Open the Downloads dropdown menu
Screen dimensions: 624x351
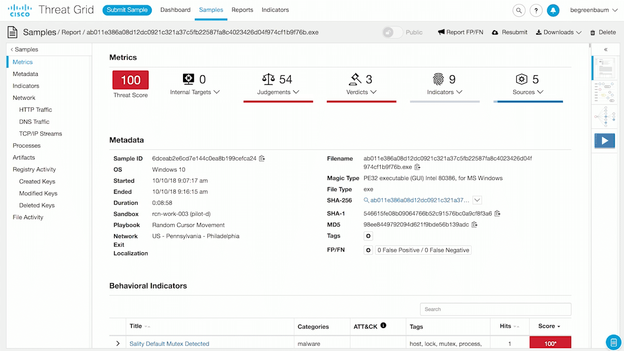click(558, 32)
